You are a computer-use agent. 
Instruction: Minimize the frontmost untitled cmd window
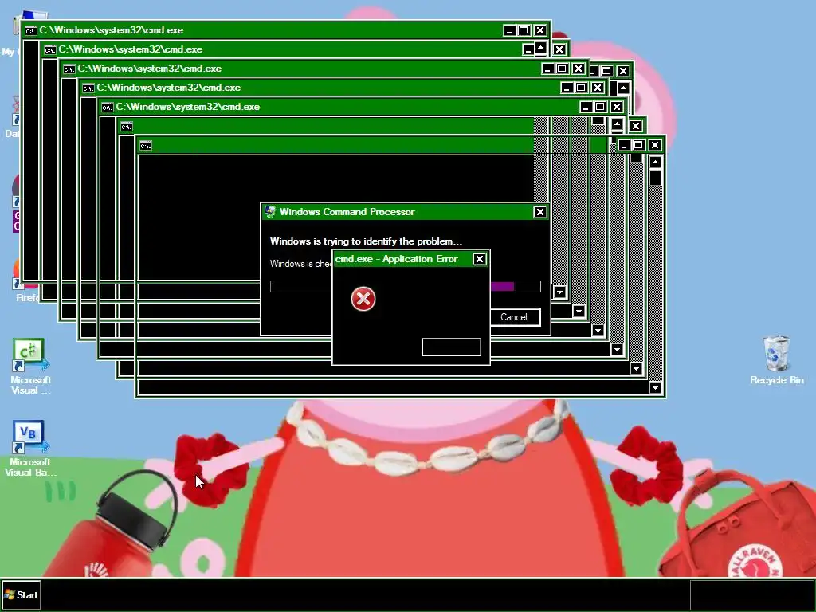click(624, 145)
